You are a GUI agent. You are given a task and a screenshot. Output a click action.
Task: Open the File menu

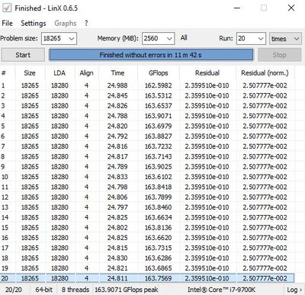tap(7, 24)
